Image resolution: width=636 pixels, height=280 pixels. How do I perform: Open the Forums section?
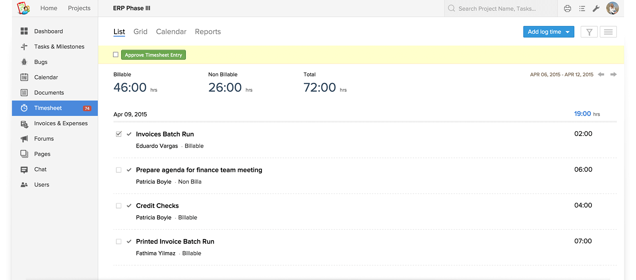click(44, 139)
